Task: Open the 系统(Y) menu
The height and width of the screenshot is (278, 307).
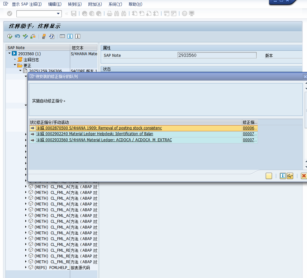Action: (115, 4)
